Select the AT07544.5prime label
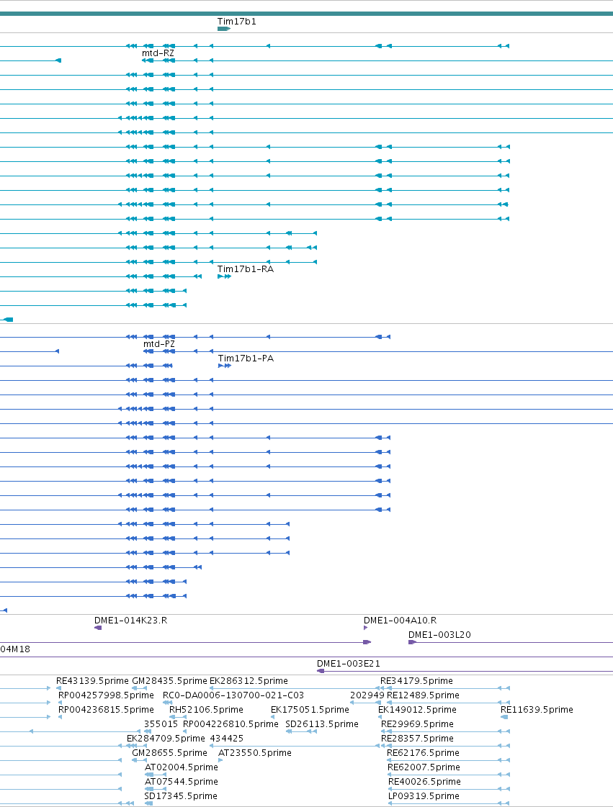Screen dimensions: 613x807 (182, 782)
